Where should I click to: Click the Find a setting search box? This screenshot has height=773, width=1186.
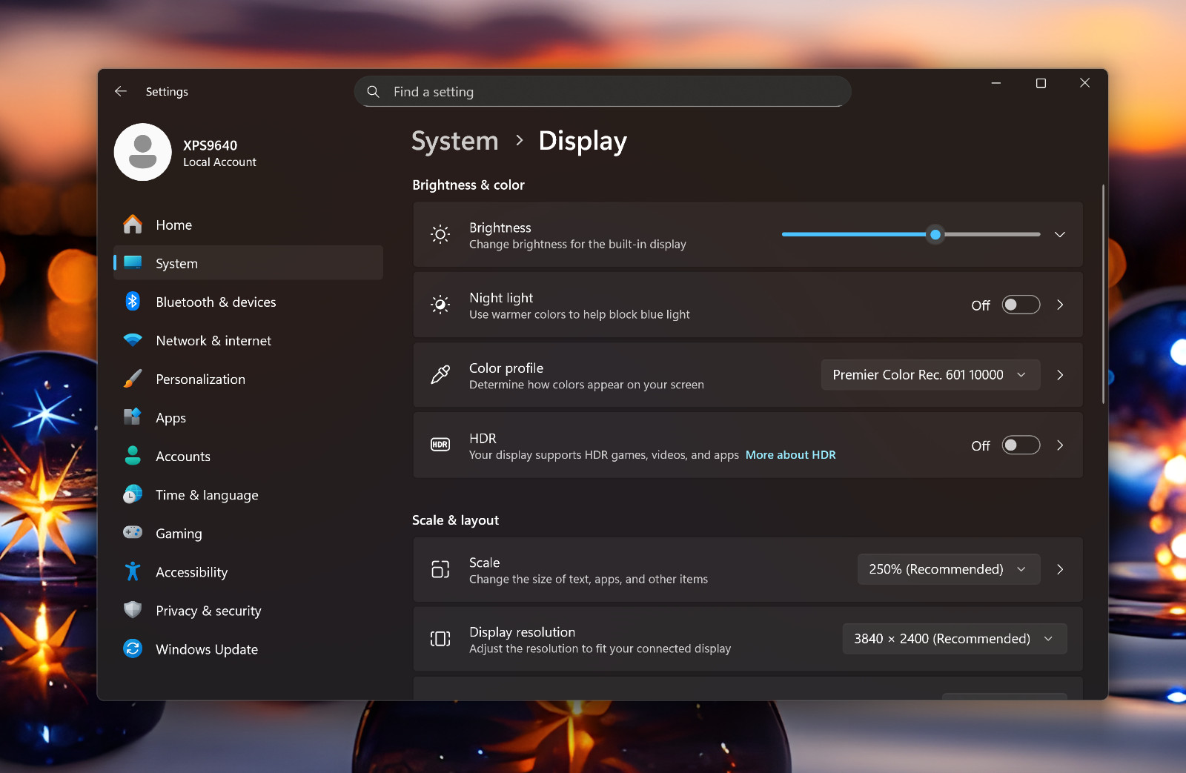click(x=603, y=91)
